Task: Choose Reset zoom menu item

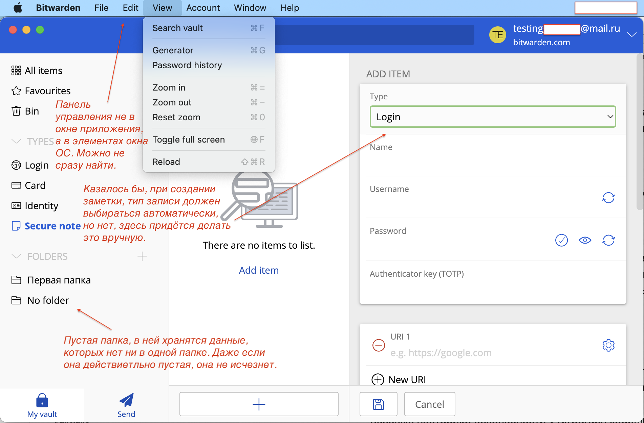Action: tap(209, 117)
